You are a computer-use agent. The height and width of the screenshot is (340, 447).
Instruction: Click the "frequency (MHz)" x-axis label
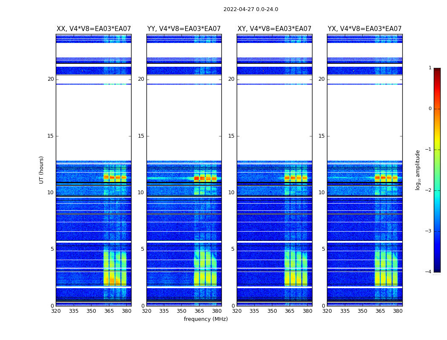click(x=206, y=319)
